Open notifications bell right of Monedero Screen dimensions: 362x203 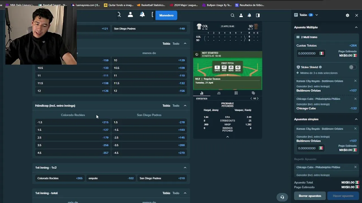click(x=249, y=16)
